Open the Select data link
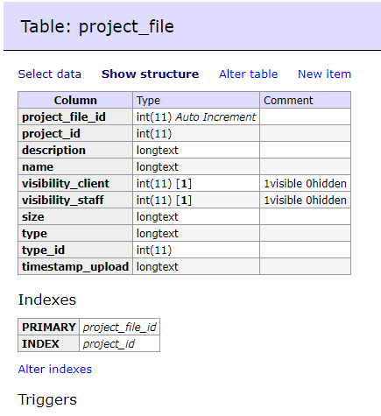Screen dimensions: 381x416 (50, 74)
